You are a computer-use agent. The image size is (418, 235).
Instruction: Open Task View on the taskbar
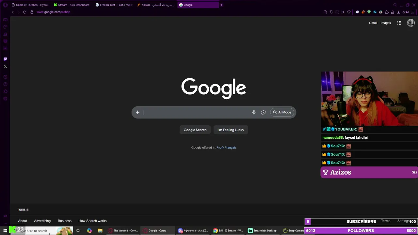[x=78, y=231]
